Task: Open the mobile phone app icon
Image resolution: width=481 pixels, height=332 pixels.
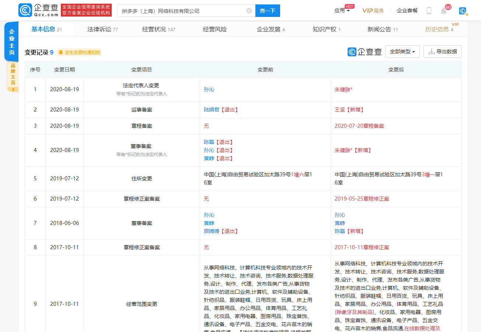Action: point(429,11)
